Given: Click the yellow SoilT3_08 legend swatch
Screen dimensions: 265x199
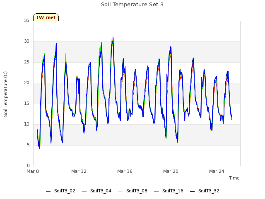Looking at the screenshot, I should [x=120, y=192].
